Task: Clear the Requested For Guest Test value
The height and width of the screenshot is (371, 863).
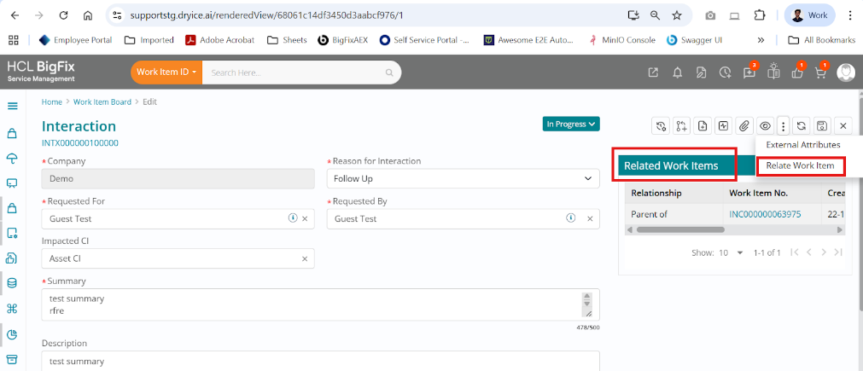Action: (x=305, y=218)
